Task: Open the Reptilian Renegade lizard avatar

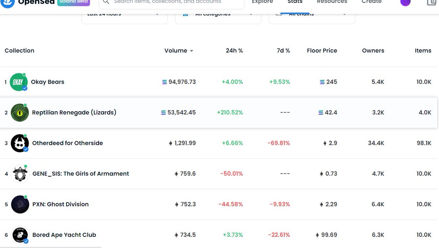Action: pyautogui.click(x=20, y=113)
